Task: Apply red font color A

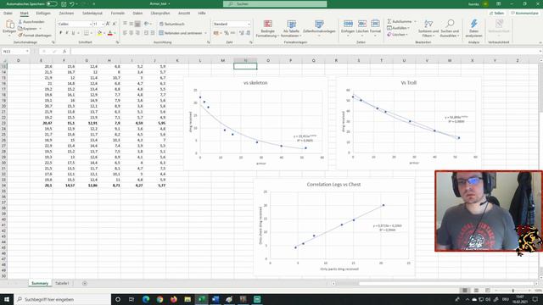Action: coord(109,33)
